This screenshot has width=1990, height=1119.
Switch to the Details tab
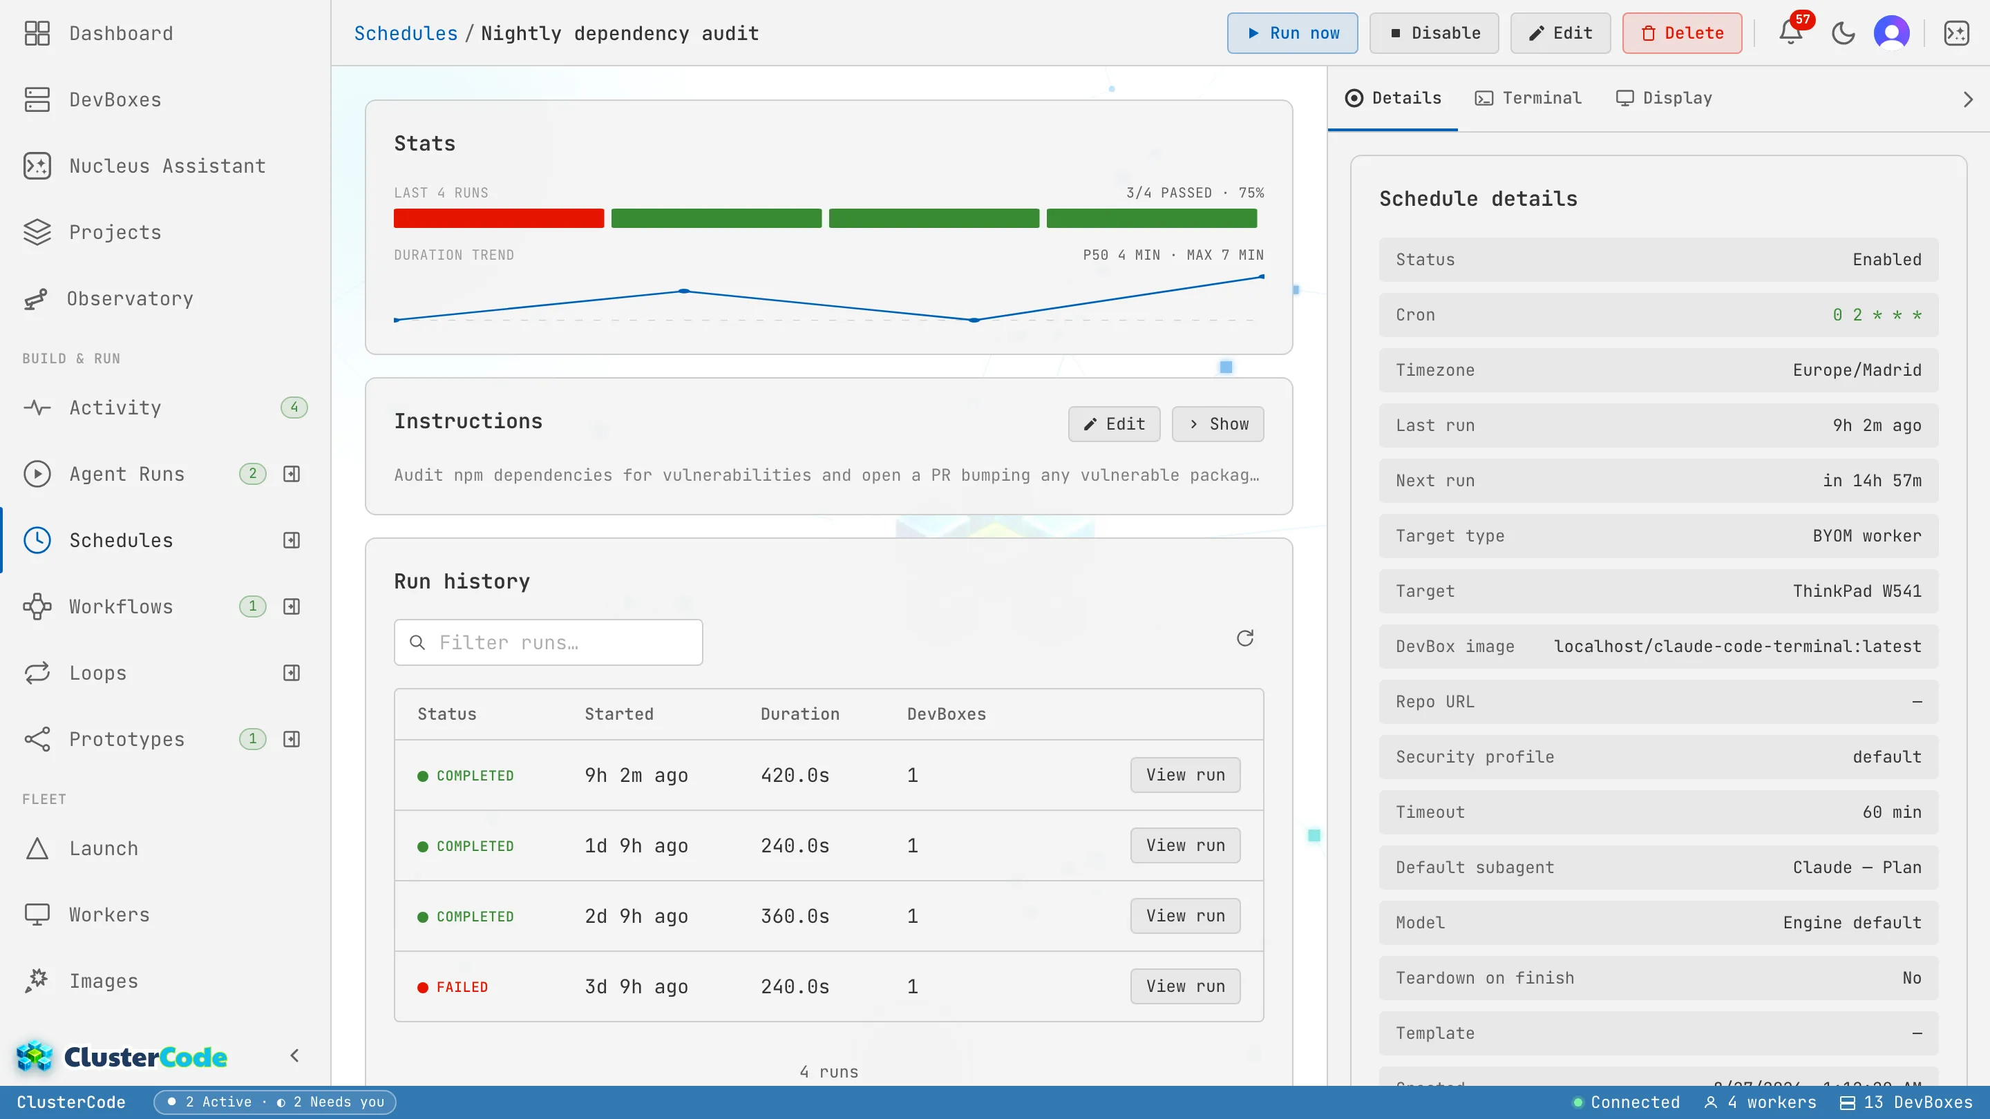point(1393,98)
